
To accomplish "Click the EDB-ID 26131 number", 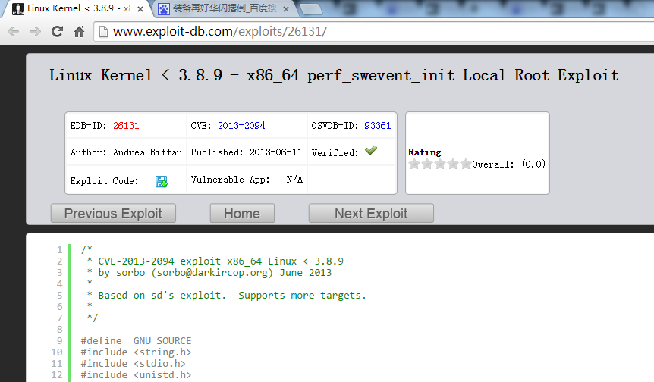I will (x=126, y=125).
